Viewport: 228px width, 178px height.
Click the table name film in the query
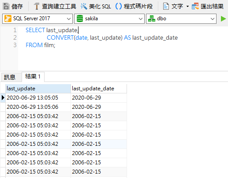(x=49, y=45)
